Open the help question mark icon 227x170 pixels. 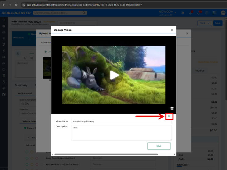207,13
